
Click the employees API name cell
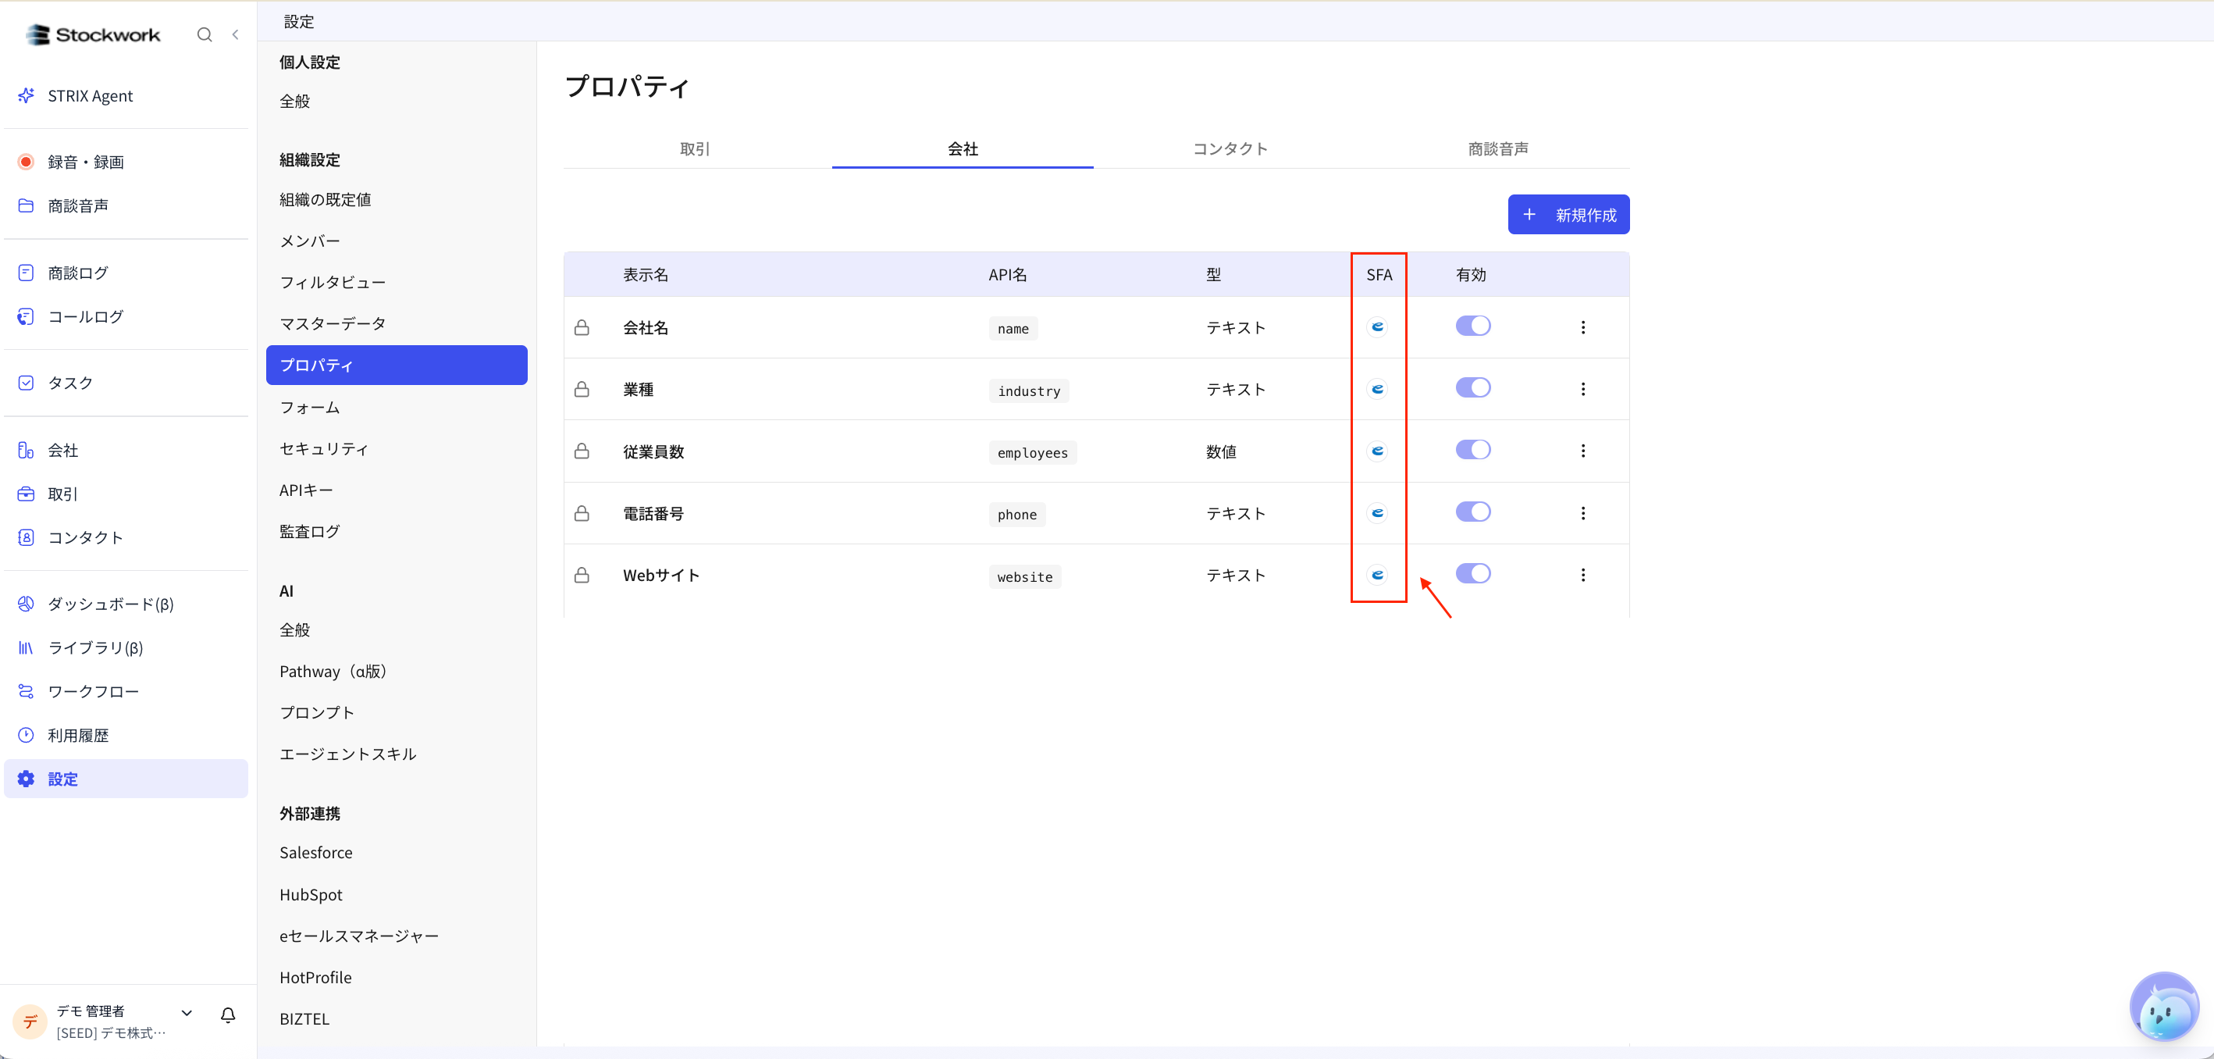[1032, 453]
